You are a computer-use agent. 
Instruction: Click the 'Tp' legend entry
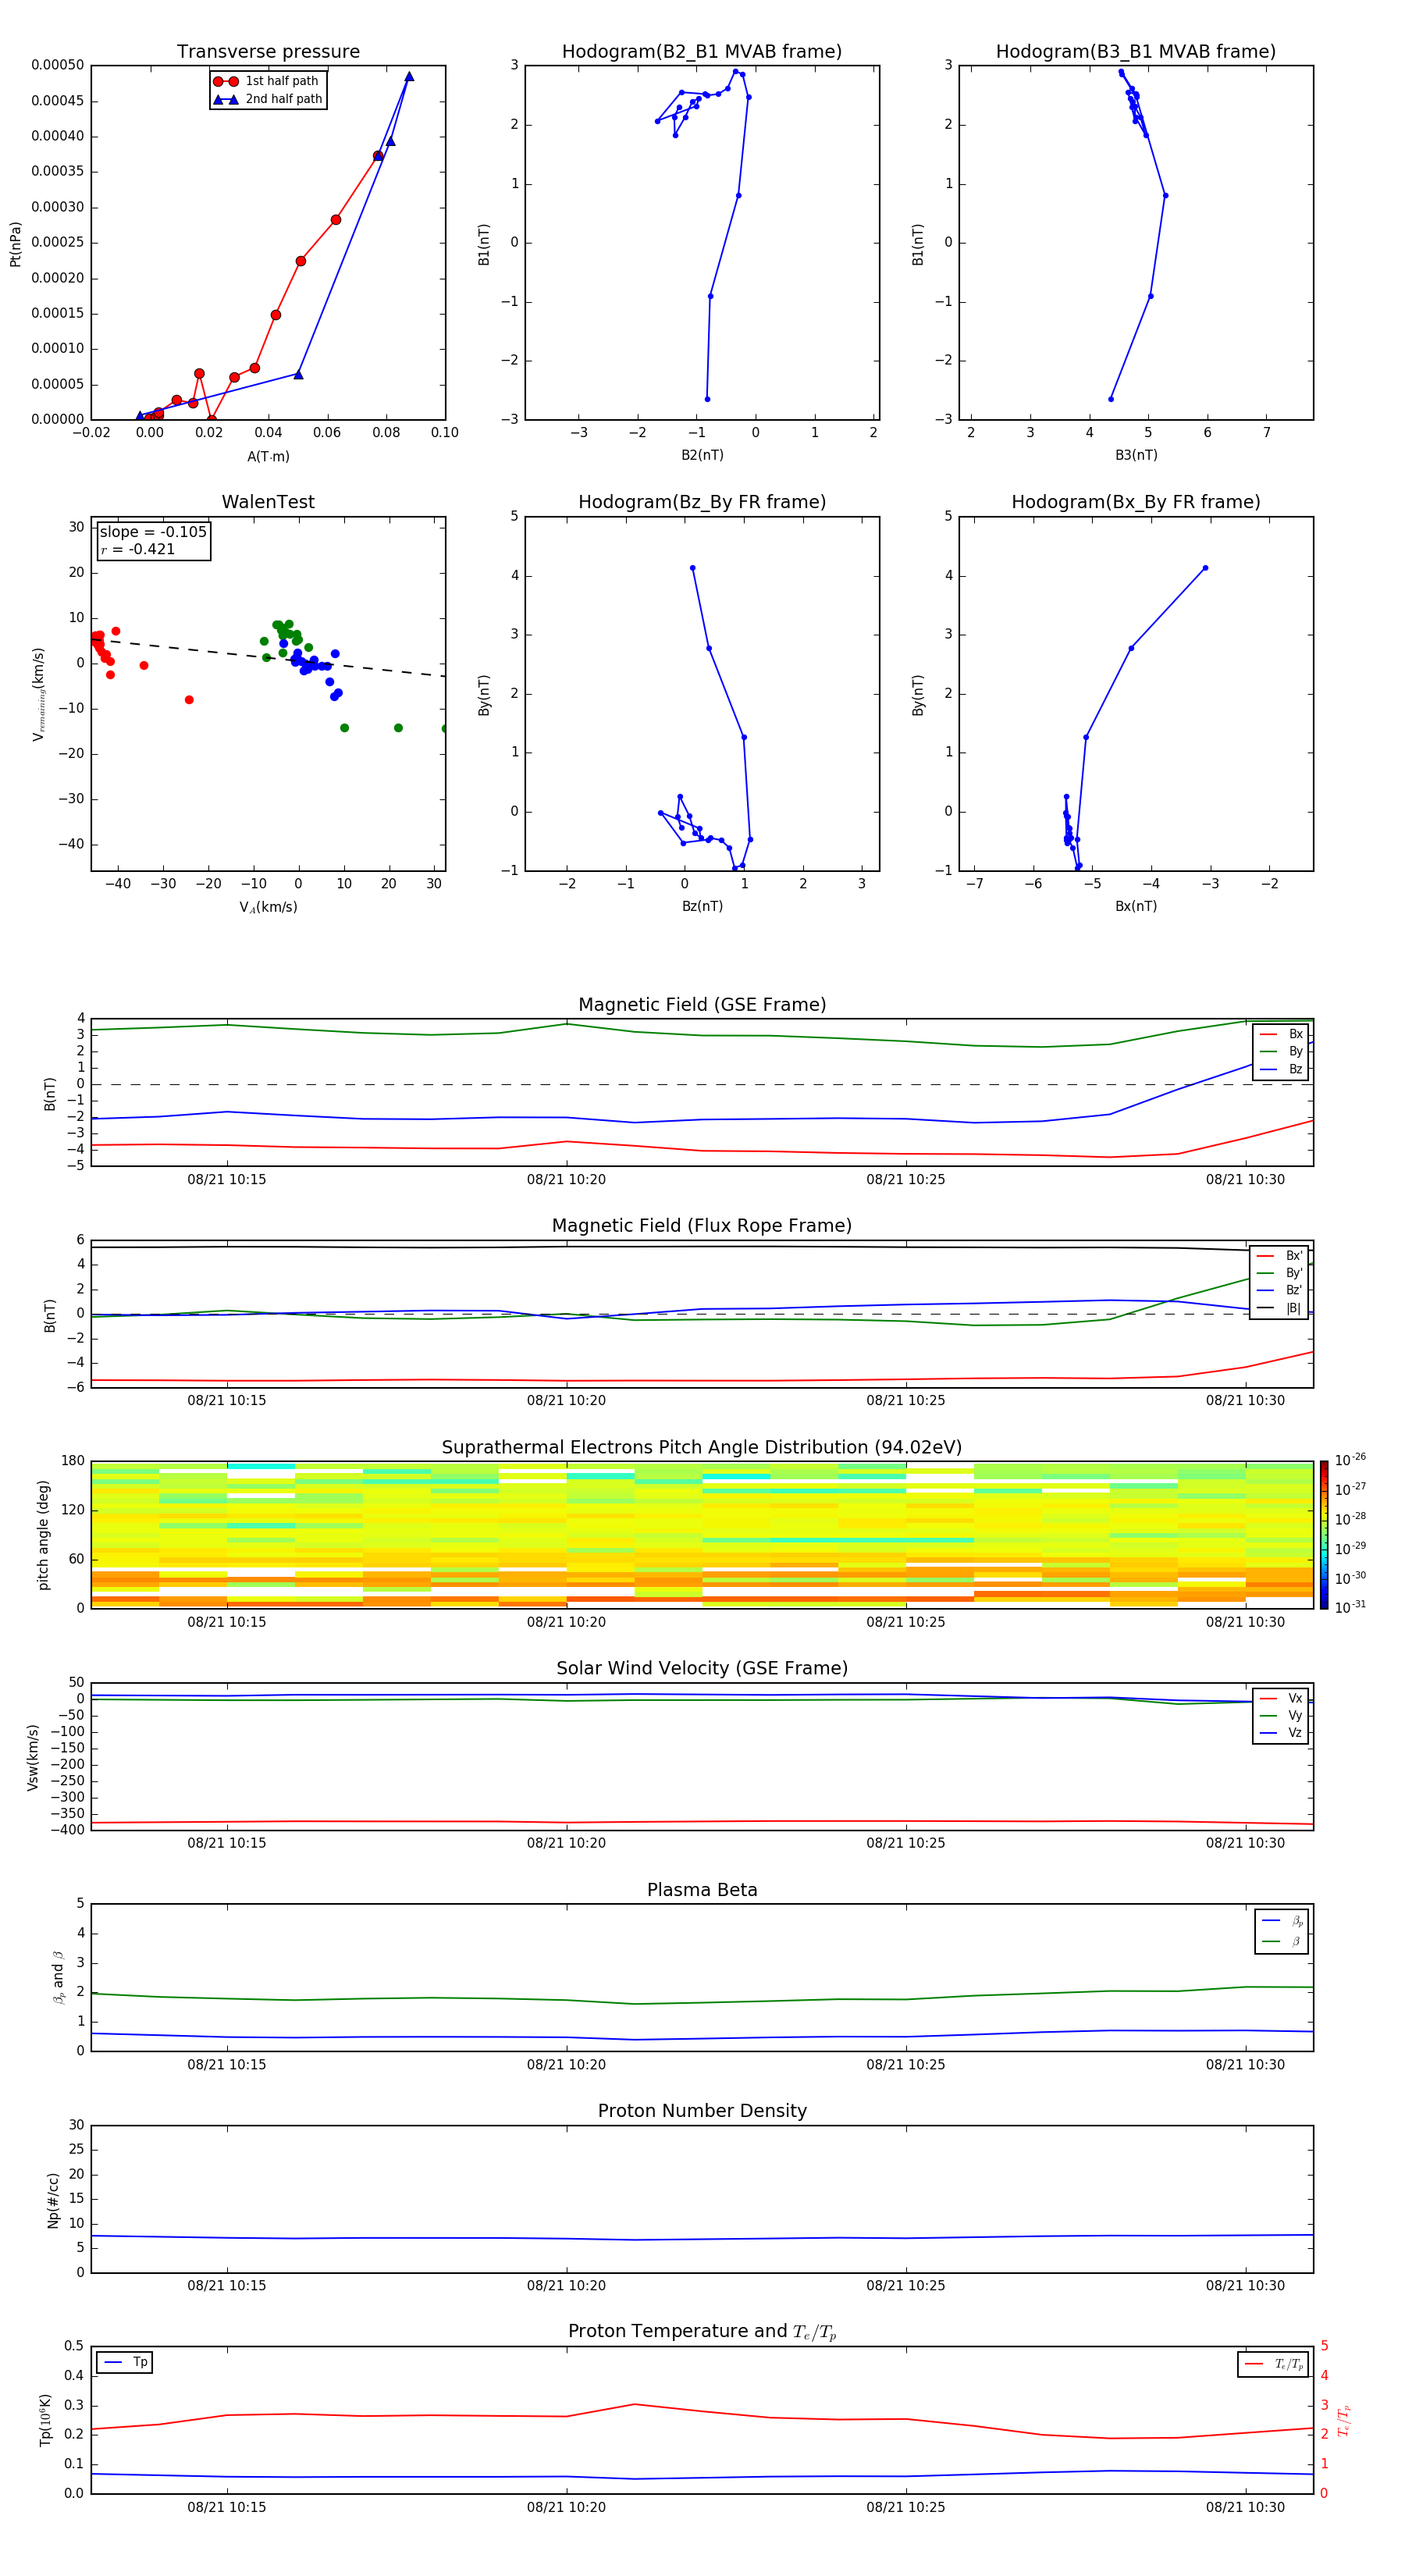[125, 2362]
